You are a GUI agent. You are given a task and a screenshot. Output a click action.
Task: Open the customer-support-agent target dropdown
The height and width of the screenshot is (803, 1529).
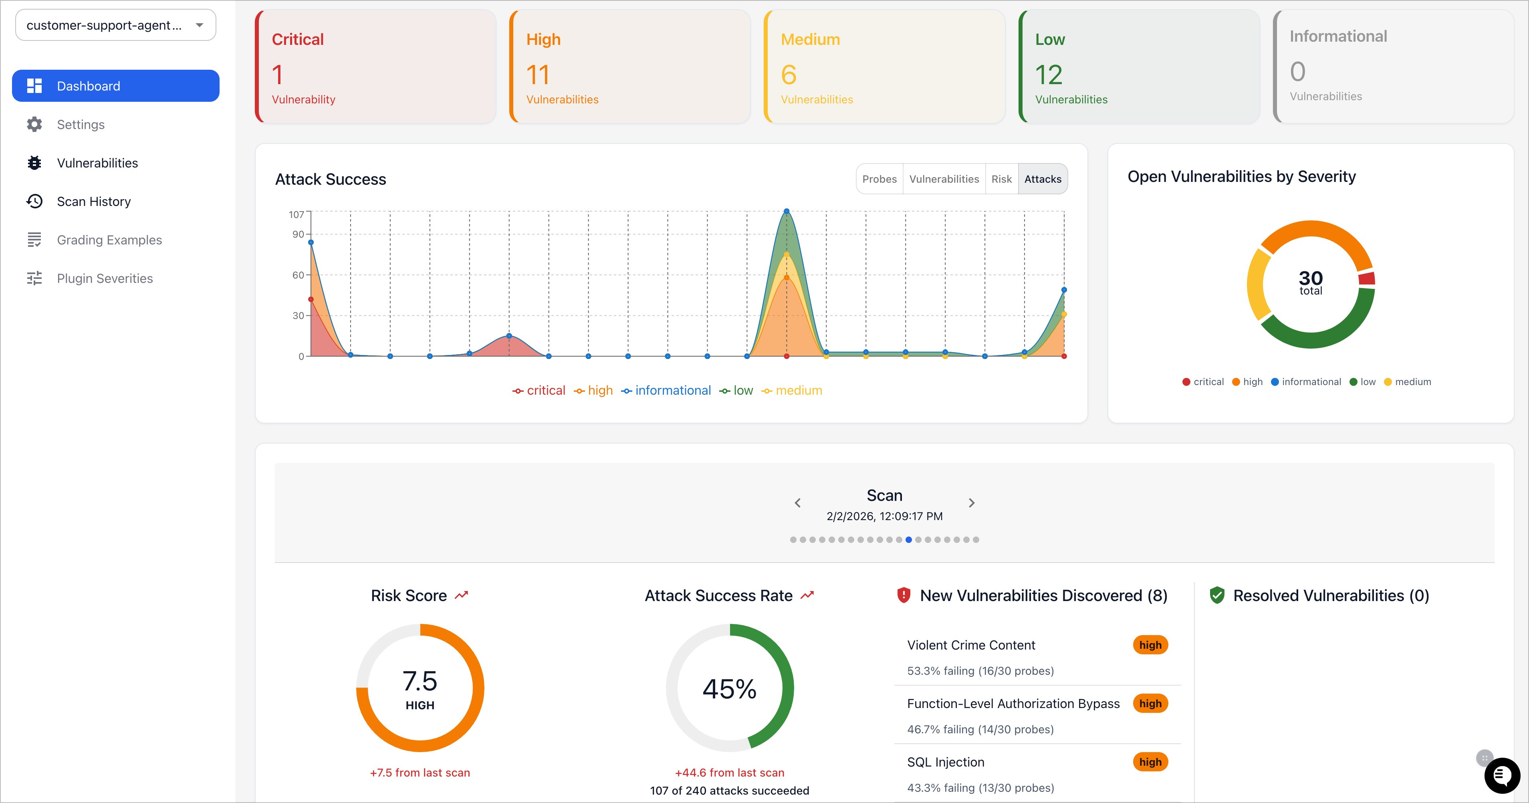(x=116, y=25)
